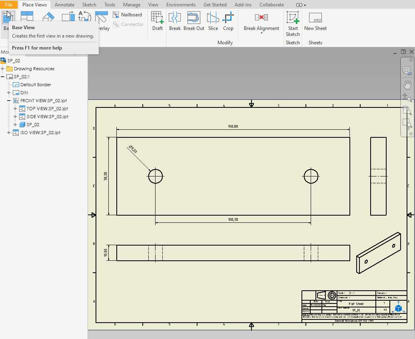This screenshot has height=339, width=415.
Task: Switch to the Annotate tab
Action: [64, 5]
